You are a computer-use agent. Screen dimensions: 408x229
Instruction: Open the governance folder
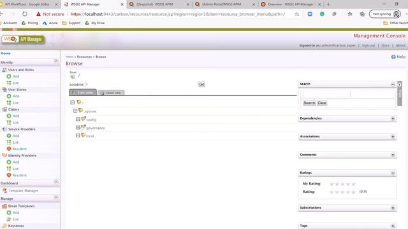96,128
